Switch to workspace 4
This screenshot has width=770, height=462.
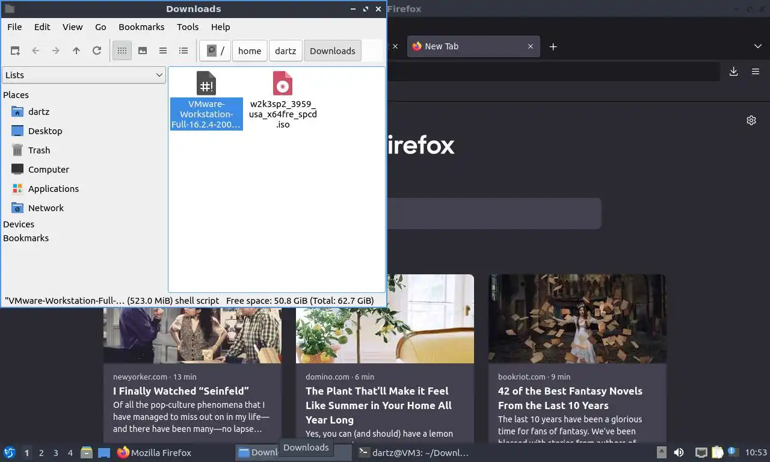coord(70,453)
